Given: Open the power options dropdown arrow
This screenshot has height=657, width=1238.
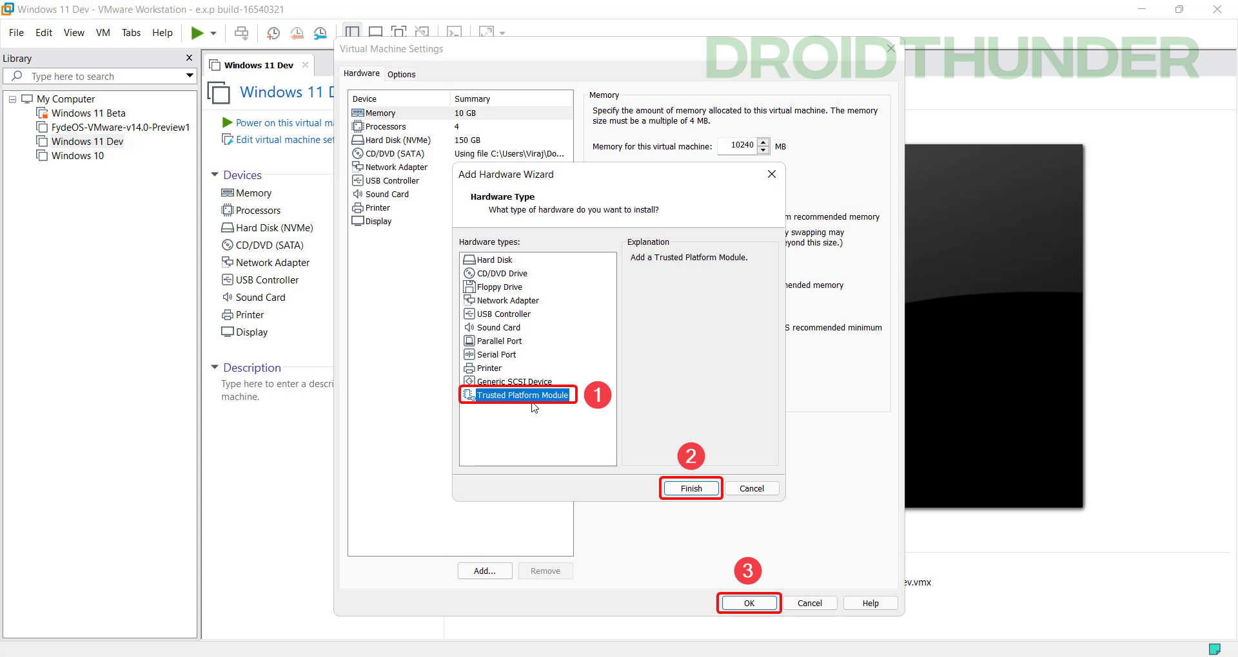Looking at the screenshot, I should click(x=213, y=33).
